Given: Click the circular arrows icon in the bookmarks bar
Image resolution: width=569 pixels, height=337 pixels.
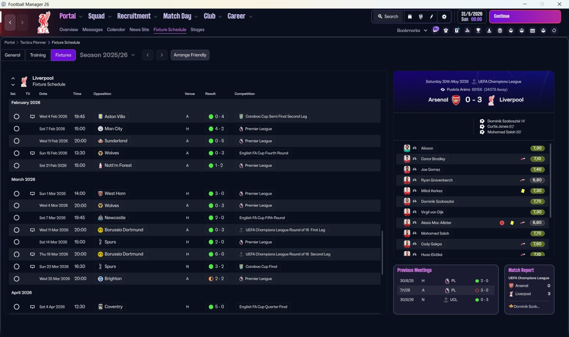Looking at the screenshot, I should pos(554,31).
